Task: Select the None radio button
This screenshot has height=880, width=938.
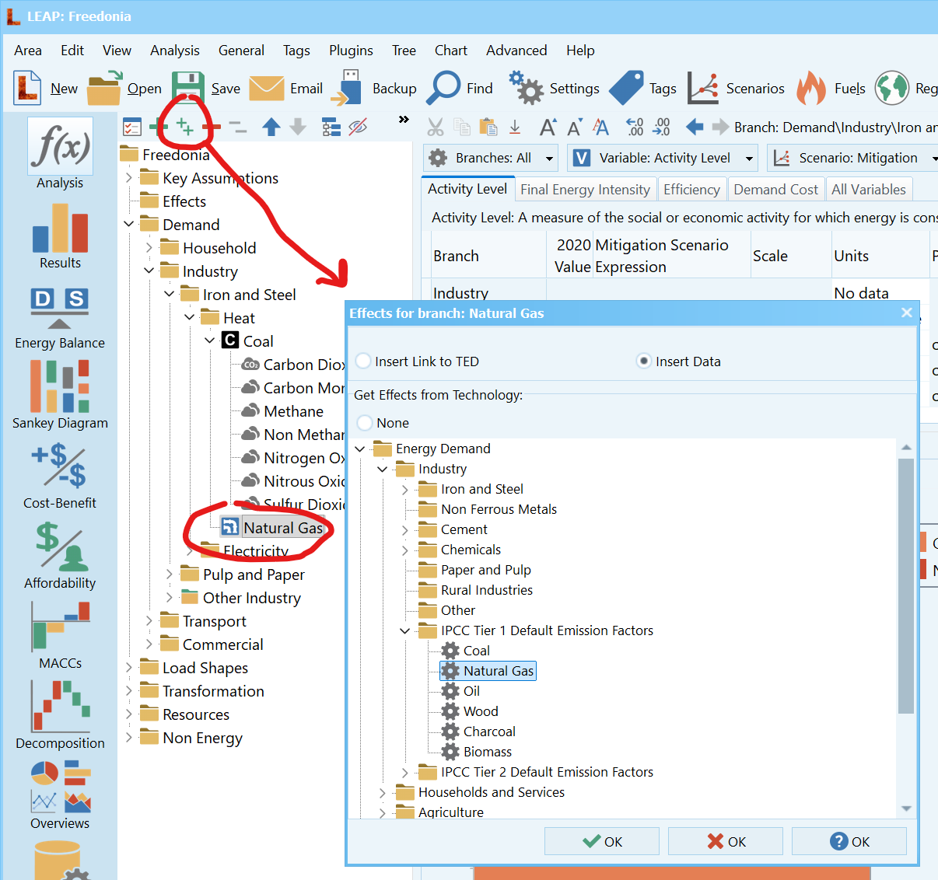Action: tap(365, 423)
